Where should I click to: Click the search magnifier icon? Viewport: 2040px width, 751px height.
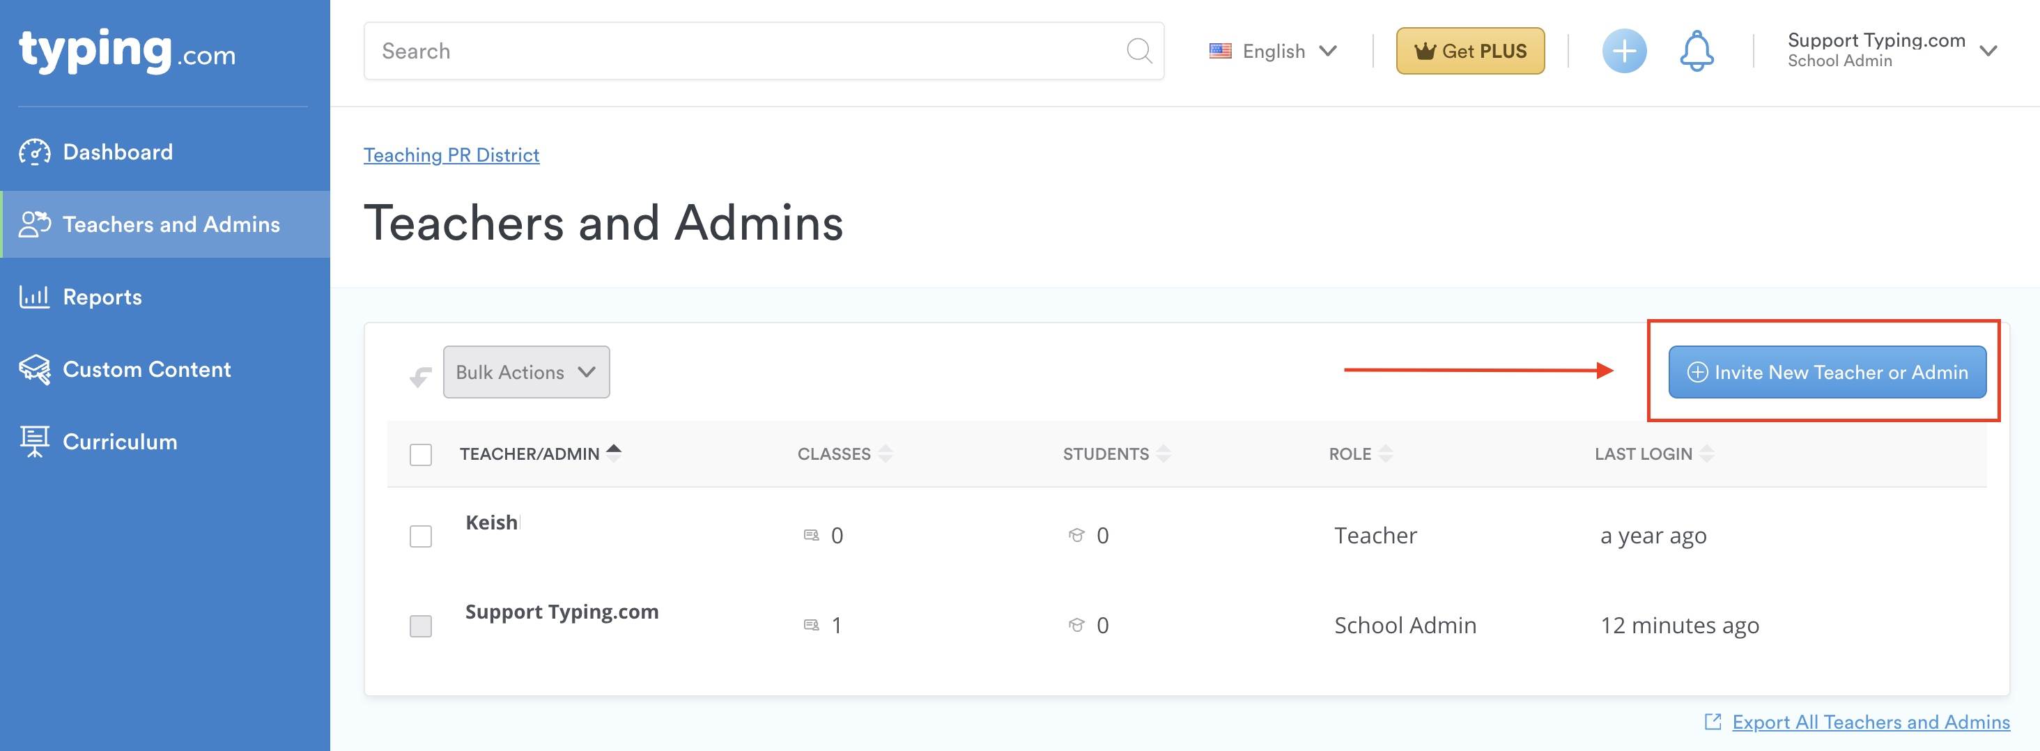(x=1138, y=52)
